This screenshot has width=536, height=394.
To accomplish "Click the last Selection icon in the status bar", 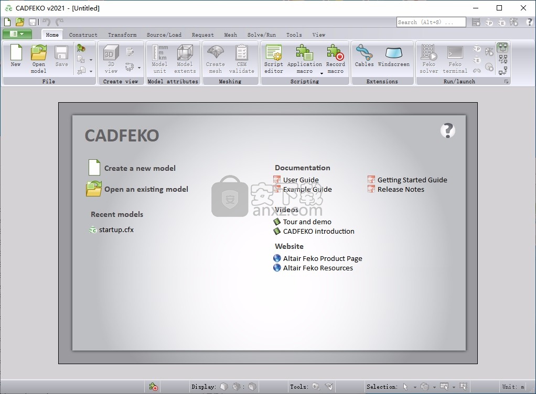I will [463, 387].
